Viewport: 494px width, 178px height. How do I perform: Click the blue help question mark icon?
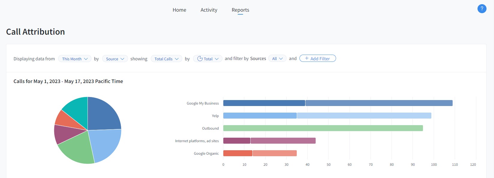482,9
